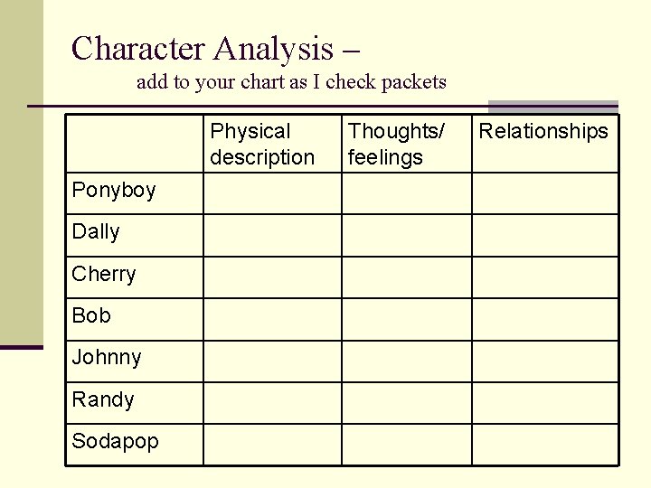Select the Cherry row label

click(x=104, y=275)
